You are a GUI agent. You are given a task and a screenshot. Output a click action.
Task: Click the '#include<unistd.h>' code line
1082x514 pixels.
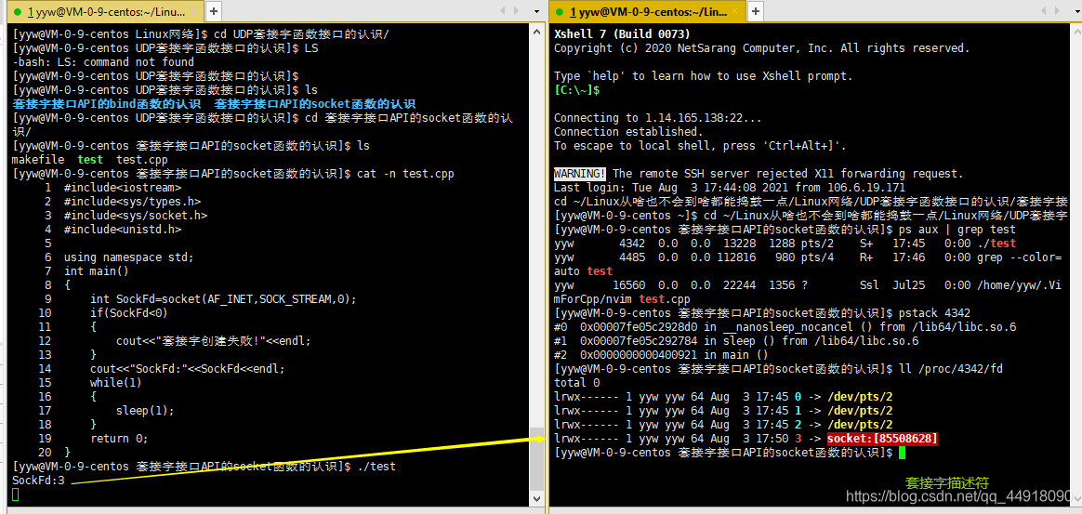coord(123,229)
